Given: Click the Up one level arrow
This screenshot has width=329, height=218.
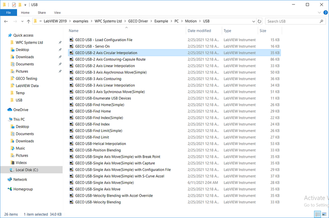Looking at the screenshot, I should [x=29, y=21].
